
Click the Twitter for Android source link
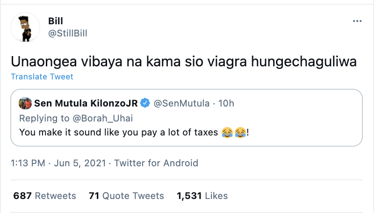[156, 163]
